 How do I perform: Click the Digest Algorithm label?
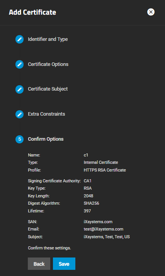44,203
